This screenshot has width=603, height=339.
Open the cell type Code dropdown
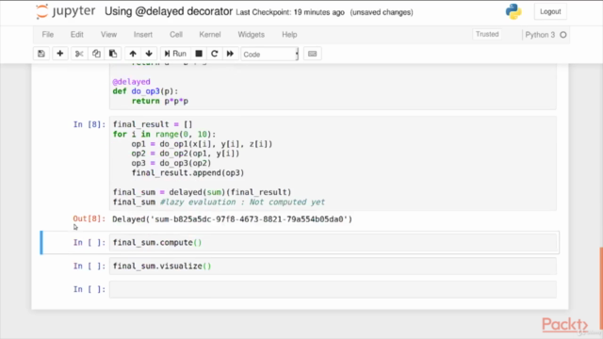click(x=269, y=55)
